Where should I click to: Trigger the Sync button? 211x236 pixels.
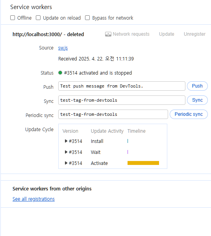click(197, 100)
